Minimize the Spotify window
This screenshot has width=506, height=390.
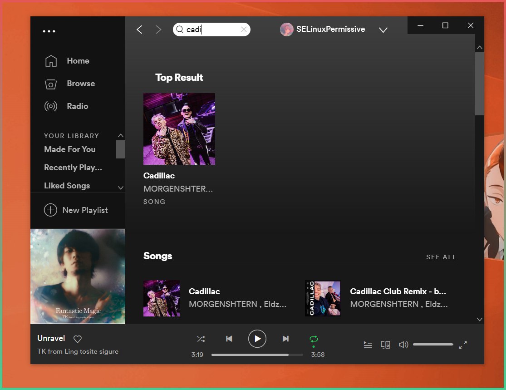(420, 25)
